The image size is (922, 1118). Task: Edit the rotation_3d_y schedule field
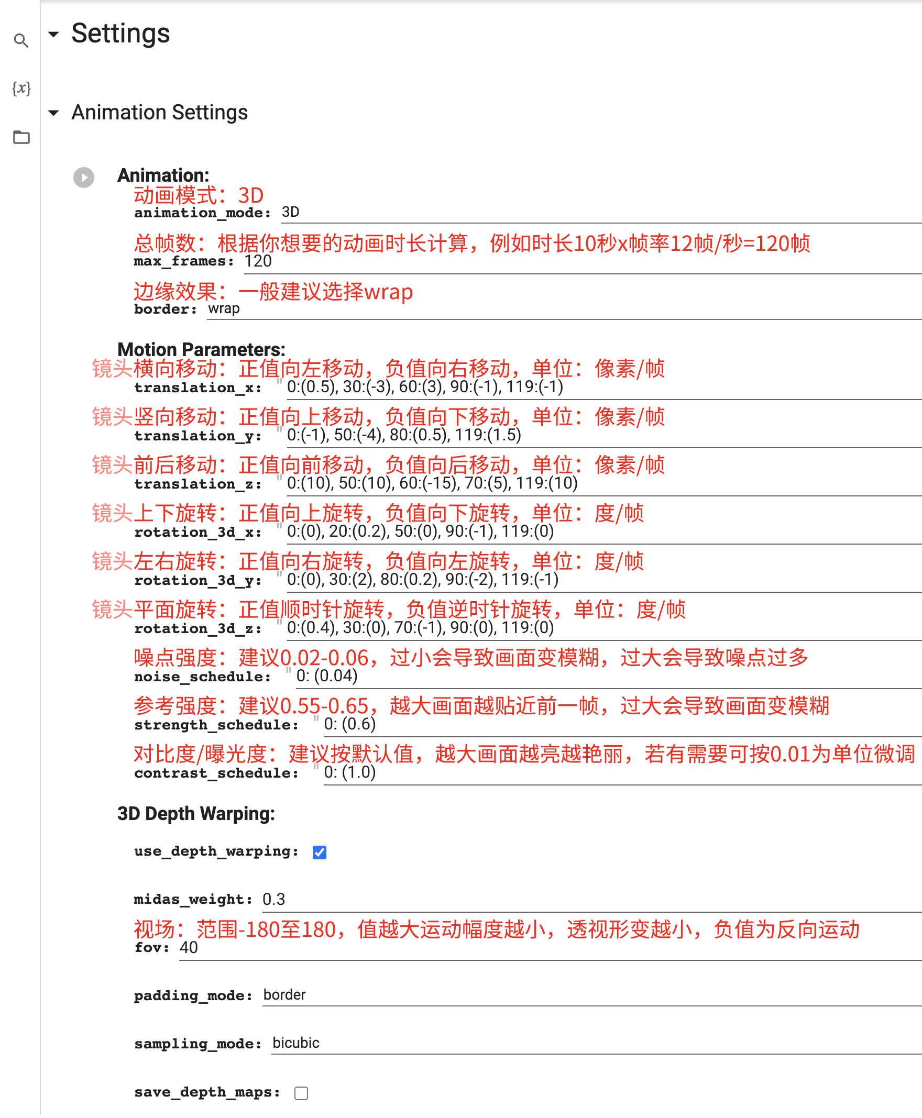[x=604, y=581]
